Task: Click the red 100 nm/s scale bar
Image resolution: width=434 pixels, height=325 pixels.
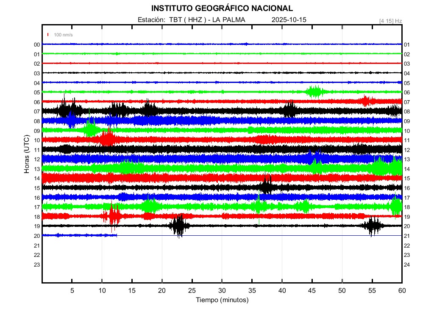Action: [x=48, y=35]
